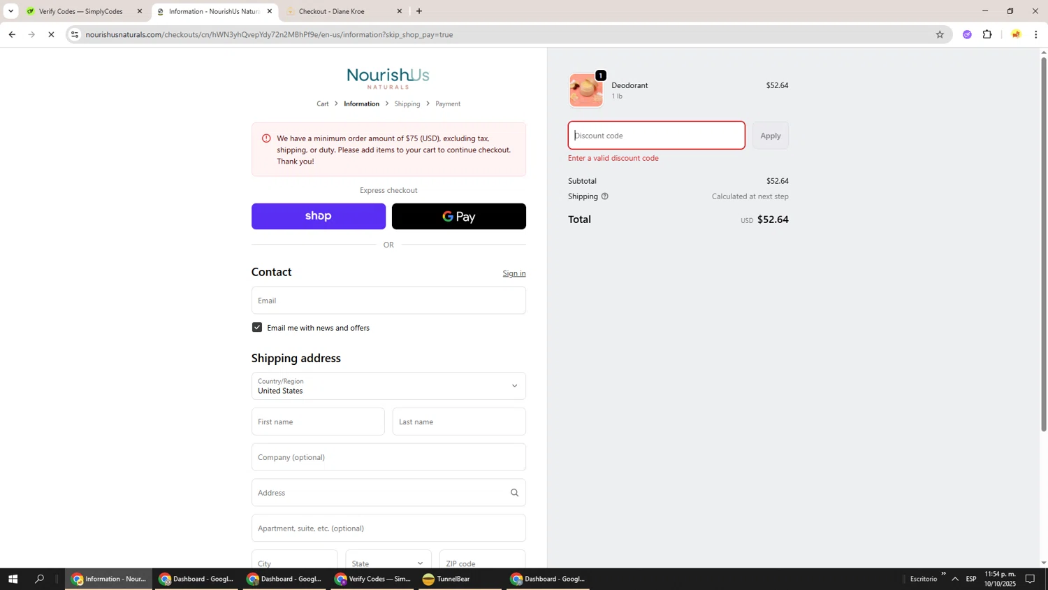Viewport: 1048px width, 590px height.
Task: Click the address search magnifier icon
Action: pyautogui.click(x=515, y=493)
